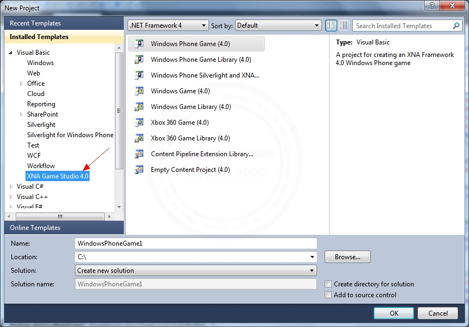Image resolution: width=469 pixels, height=327 pixels.
Task: Select the WCF tree item
Action: (x=34, y=156)
